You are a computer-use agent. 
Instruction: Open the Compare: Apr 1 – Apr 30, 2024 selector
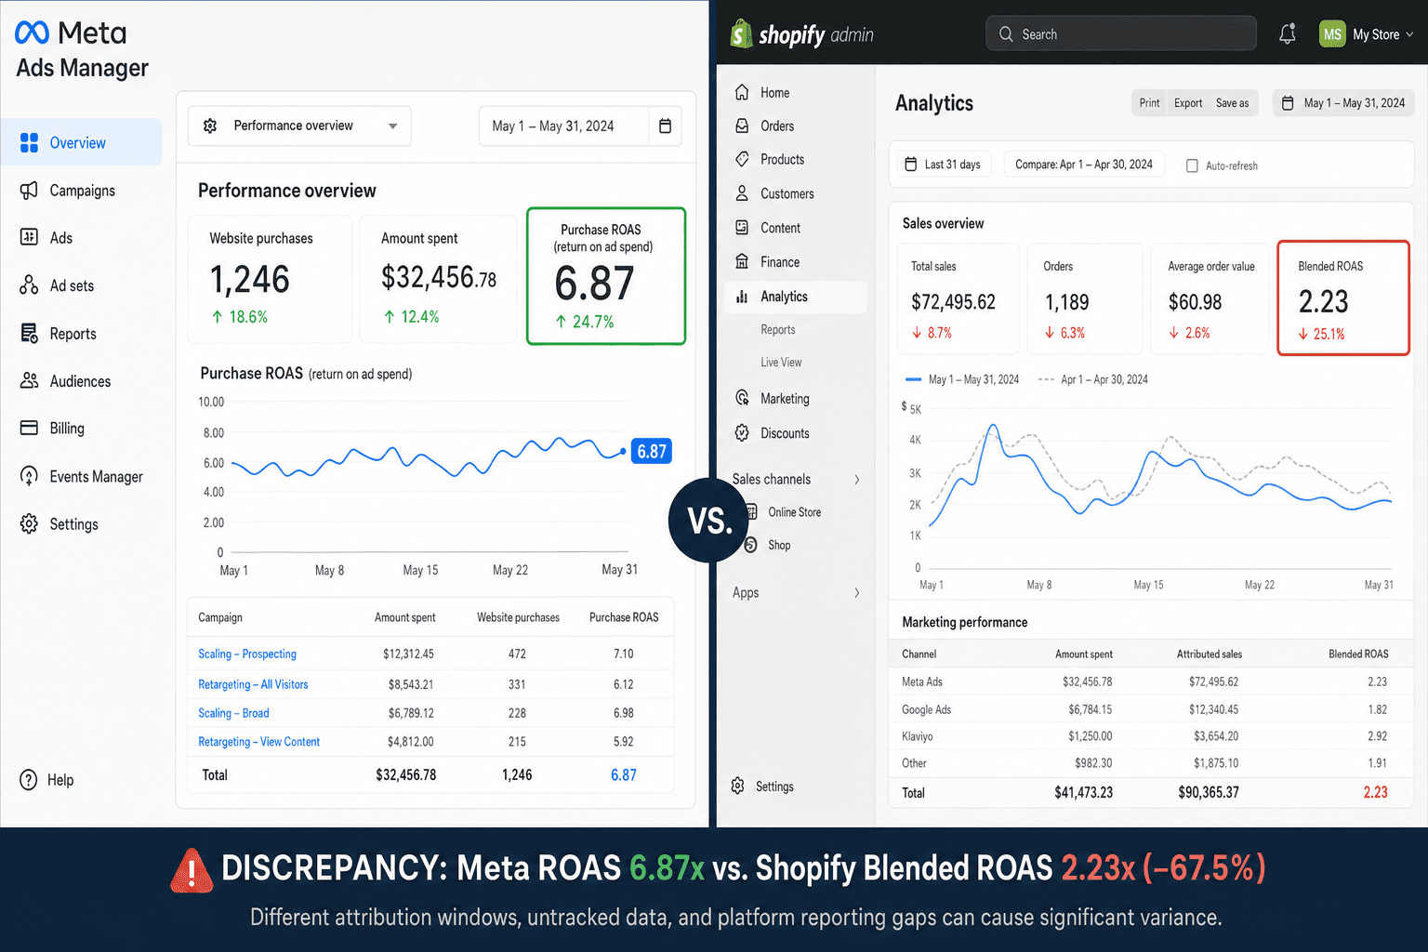click(1084, 165)
